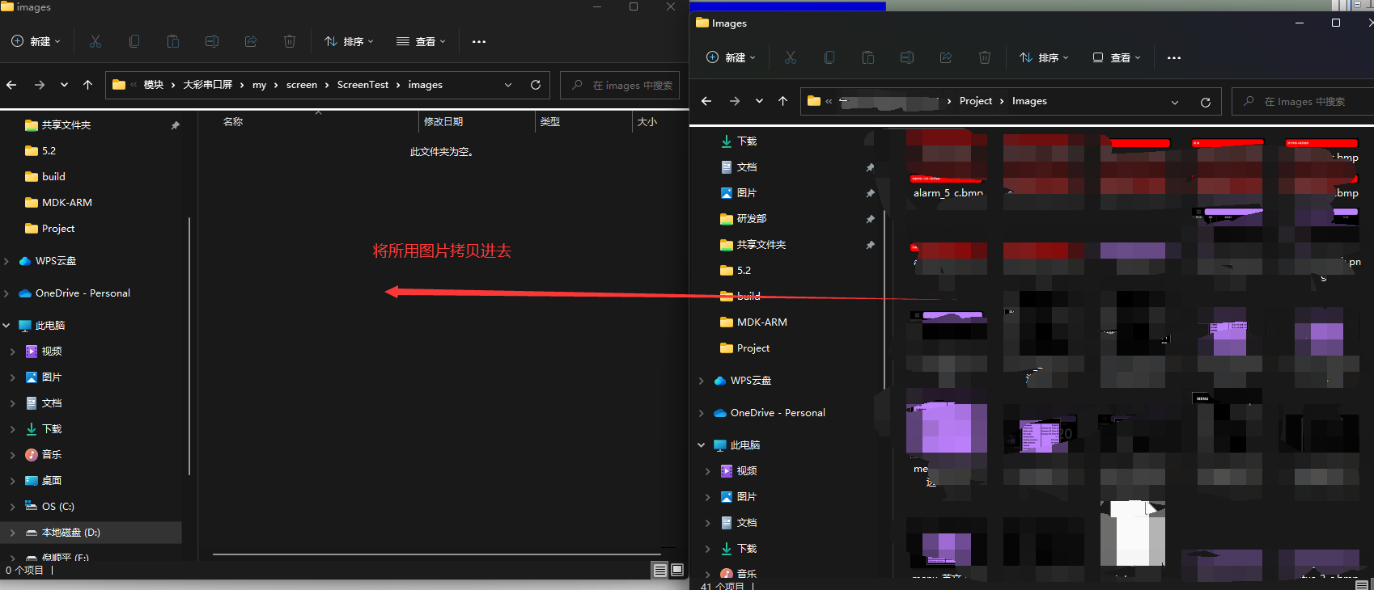Switch to details view in the images window status bar
Screen dimensions: 1374x590
pyautogui.click(x=660, y=570)
